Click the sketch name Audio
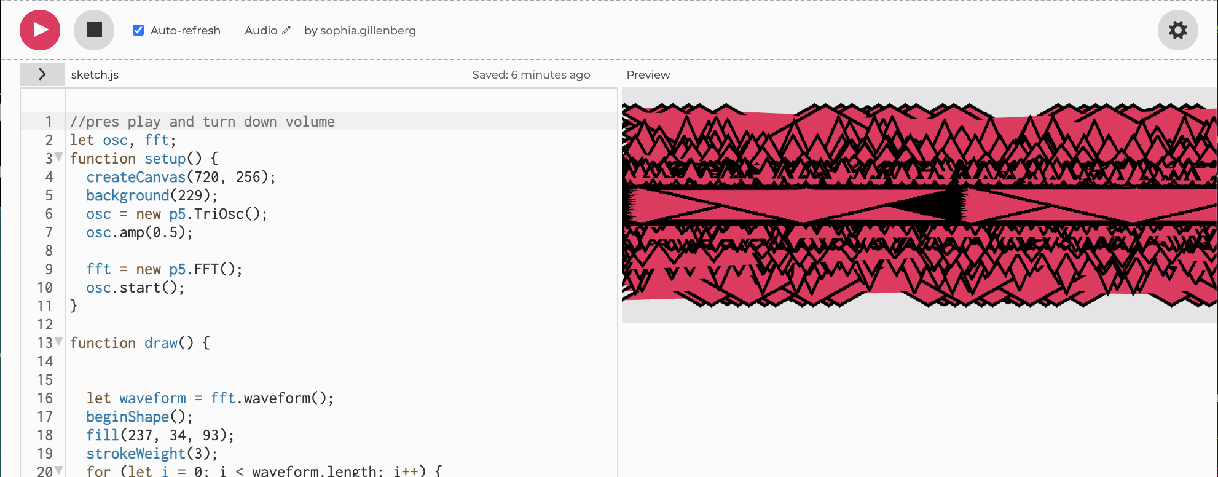Image resolution: width=1218 pixels, height=477 pixels. click(x=261, y=30)
